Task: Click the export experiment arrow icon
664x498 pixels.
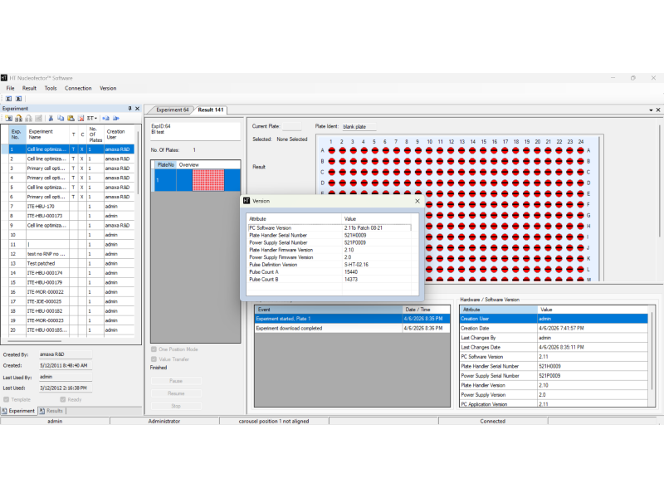Action: point(115,118)
